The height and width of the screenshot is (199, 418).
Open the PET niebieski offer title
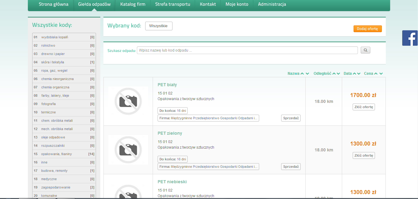[172, 182]
